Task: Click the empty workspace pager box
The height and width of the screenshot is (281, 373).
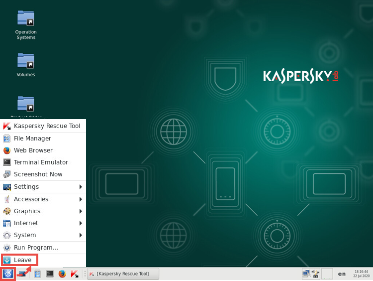Action: [327, 274]
